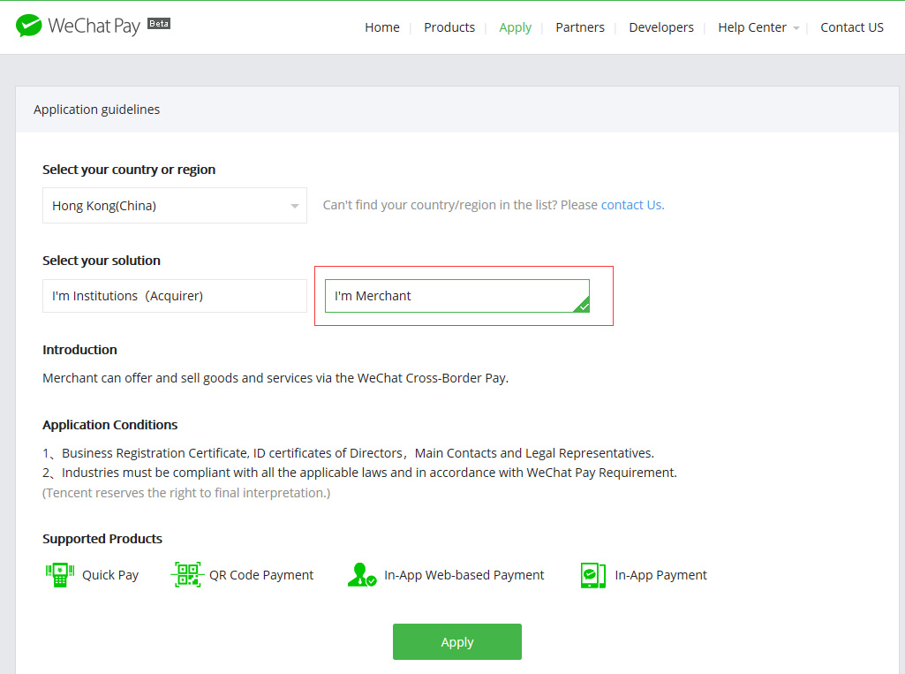Image resolution: width=905 pixels, height=674 pixels.
Task: Click the 'Application Conditions' heading
Action: click(x=109, y=425)
